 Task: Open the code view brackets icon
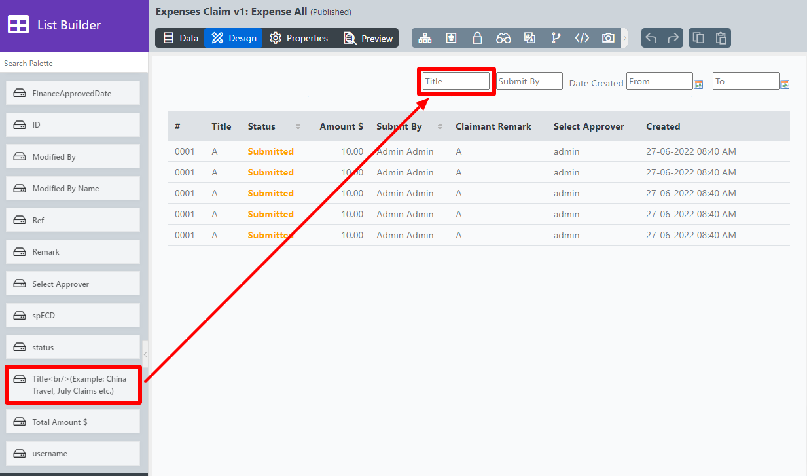click(582, 38)
